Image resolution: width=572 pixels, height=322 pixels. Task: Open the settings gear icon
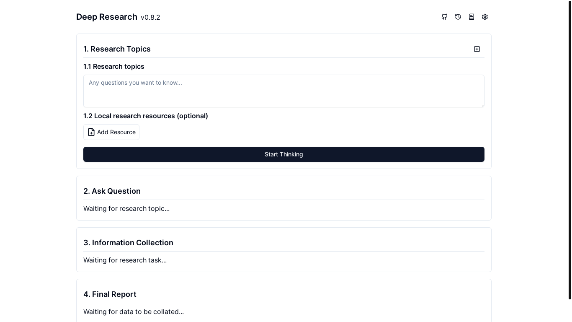click(x=485, y=17)
